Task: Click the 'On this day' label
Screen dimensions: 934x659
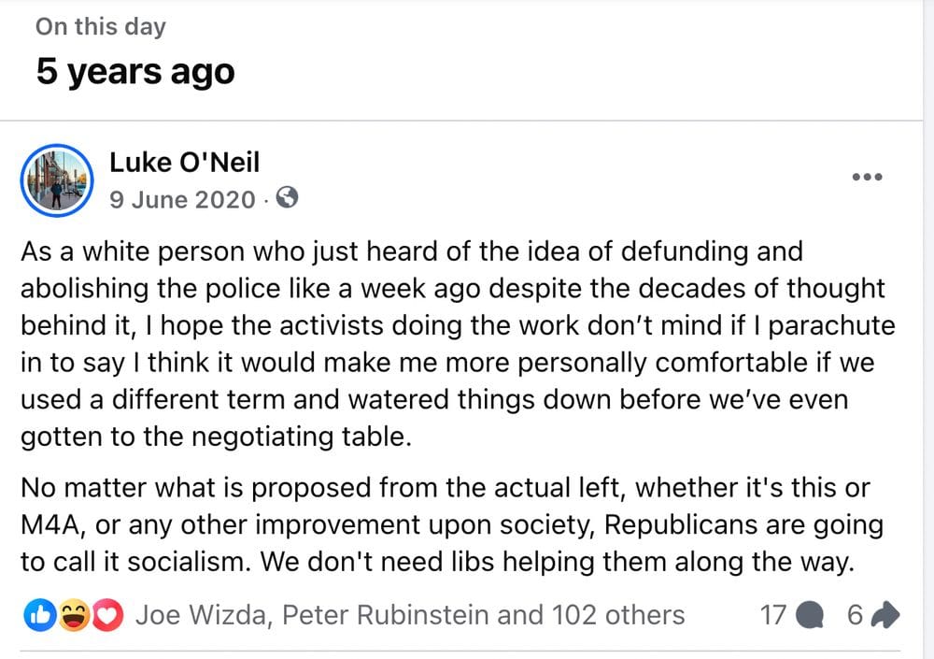Action: [x=101, y=26]
